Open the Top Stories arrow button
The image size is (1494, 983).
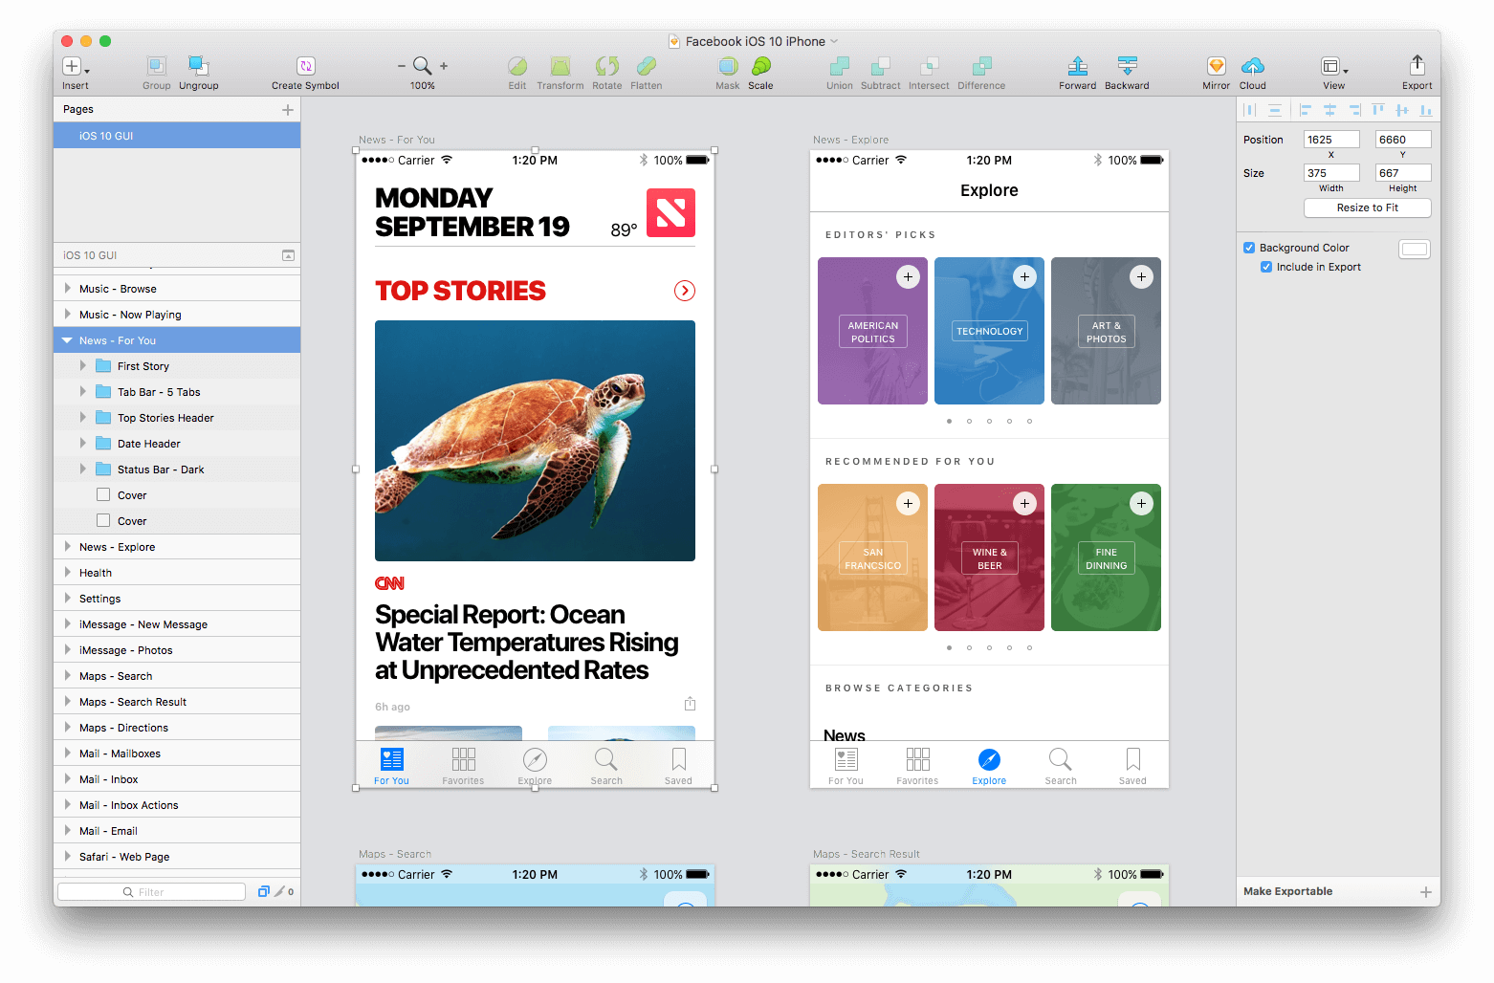point(685,291)
